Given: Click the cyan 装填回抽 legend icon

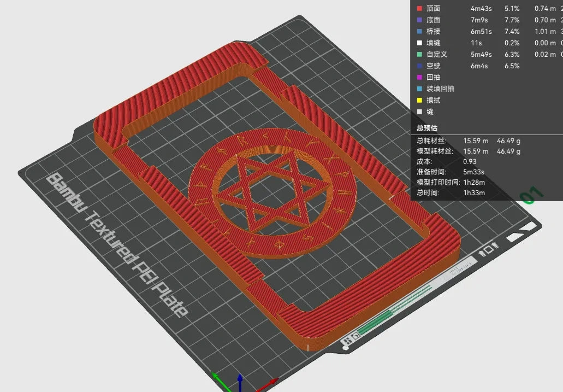Looking at the screenshot, I should tap(419, 89).
